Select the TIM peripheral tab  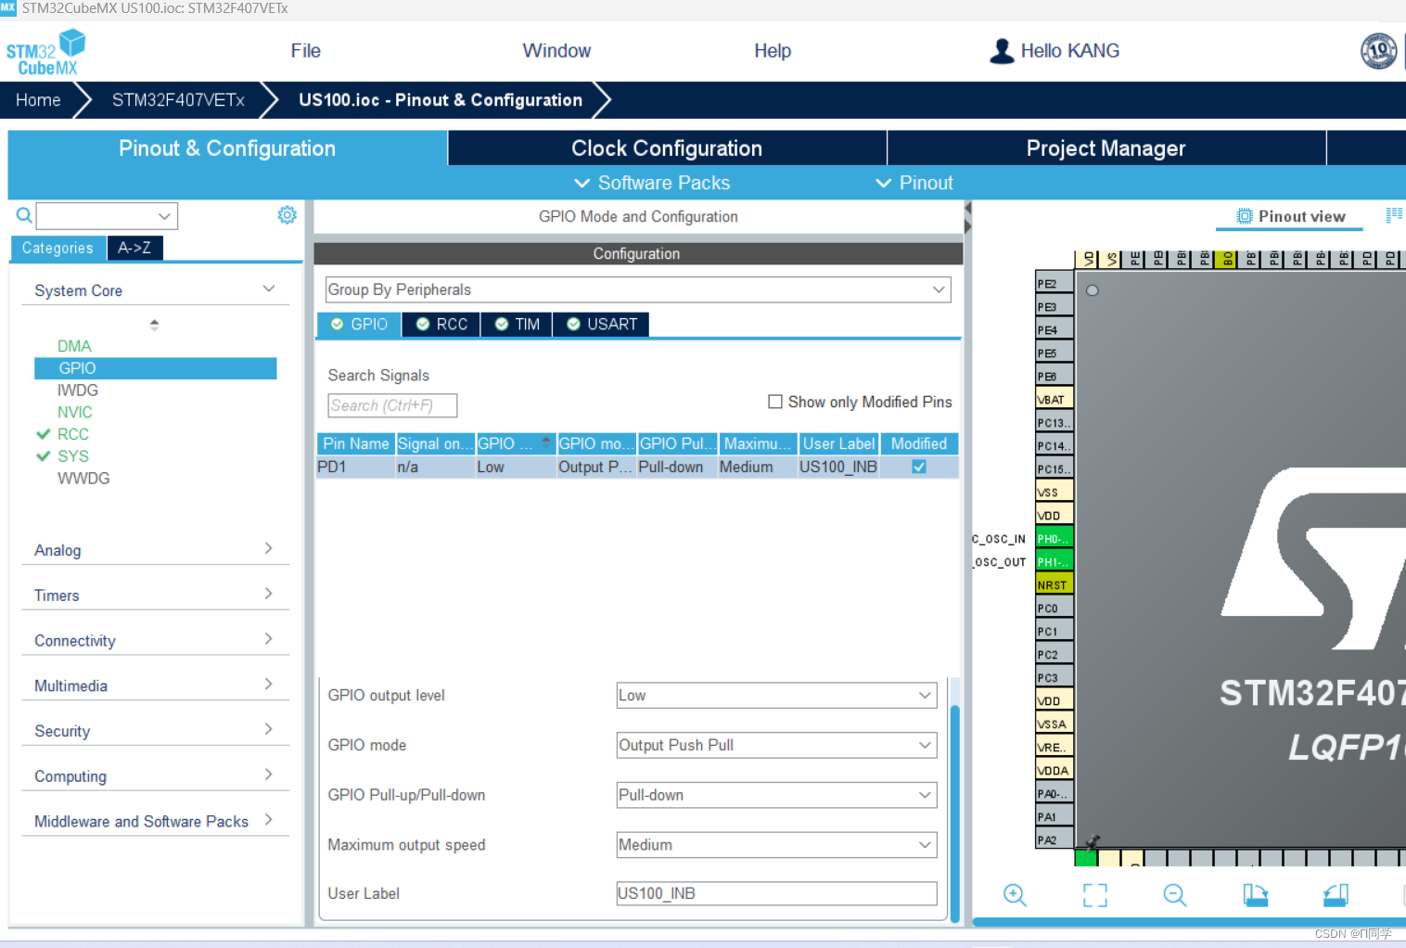(517, 324)
